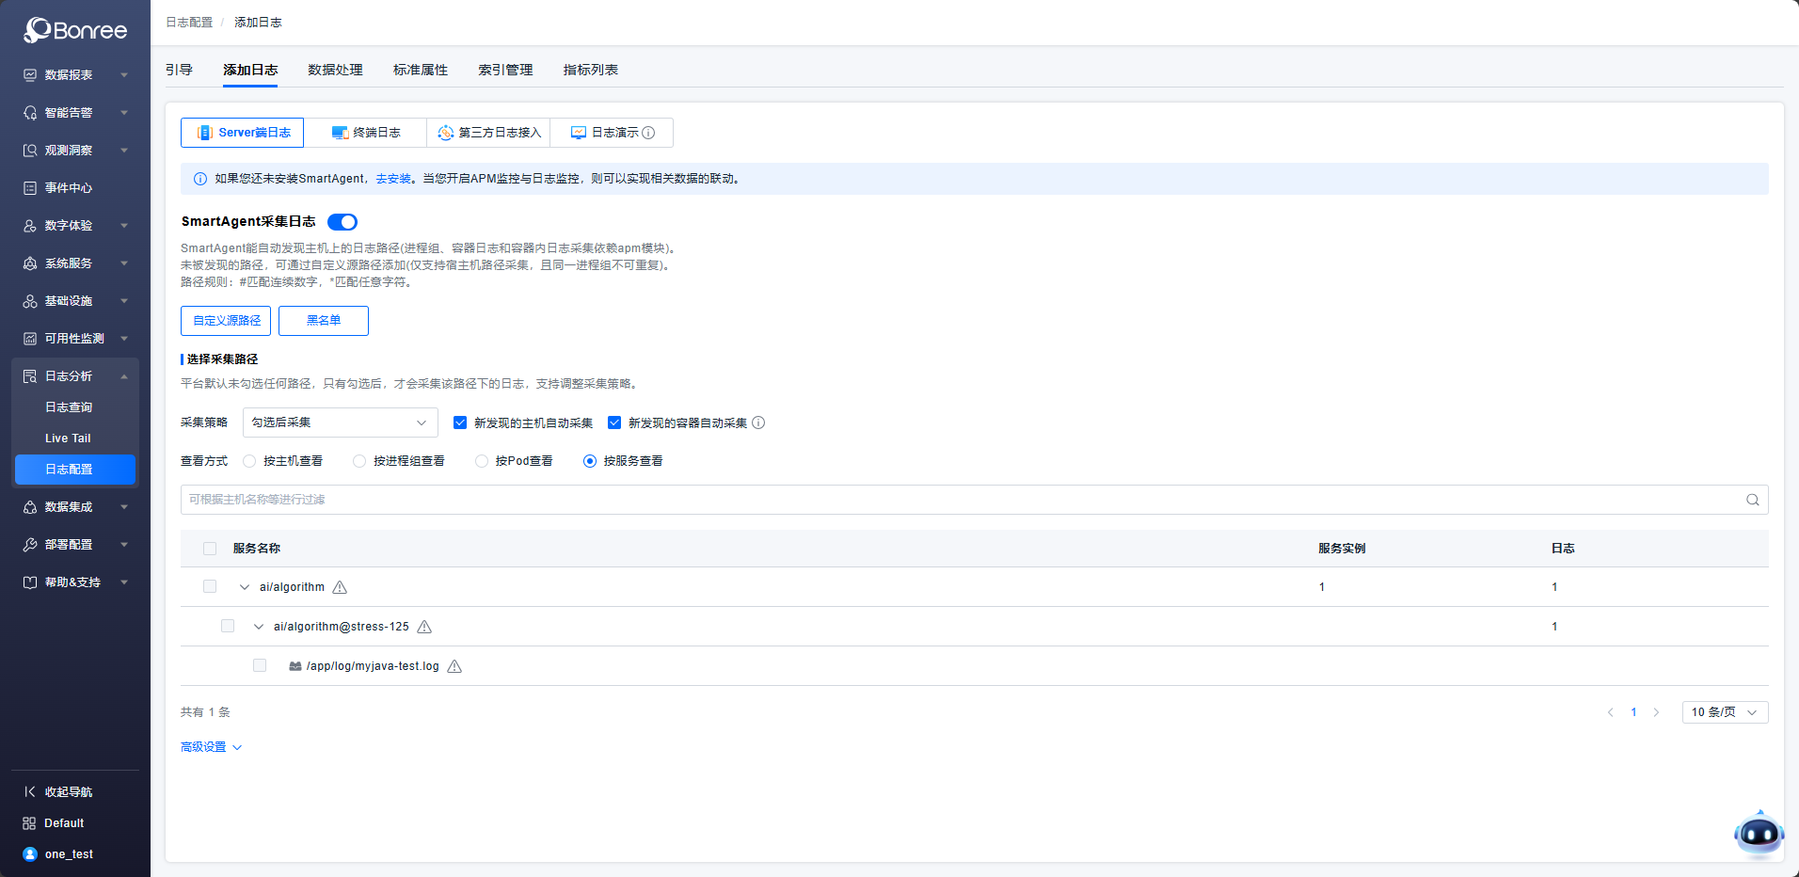
Task: Select the 按主机查看 radio option
Action: click(249, 461)
